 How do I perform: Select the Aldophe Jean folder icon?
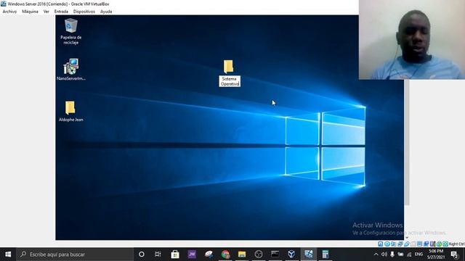70,111
